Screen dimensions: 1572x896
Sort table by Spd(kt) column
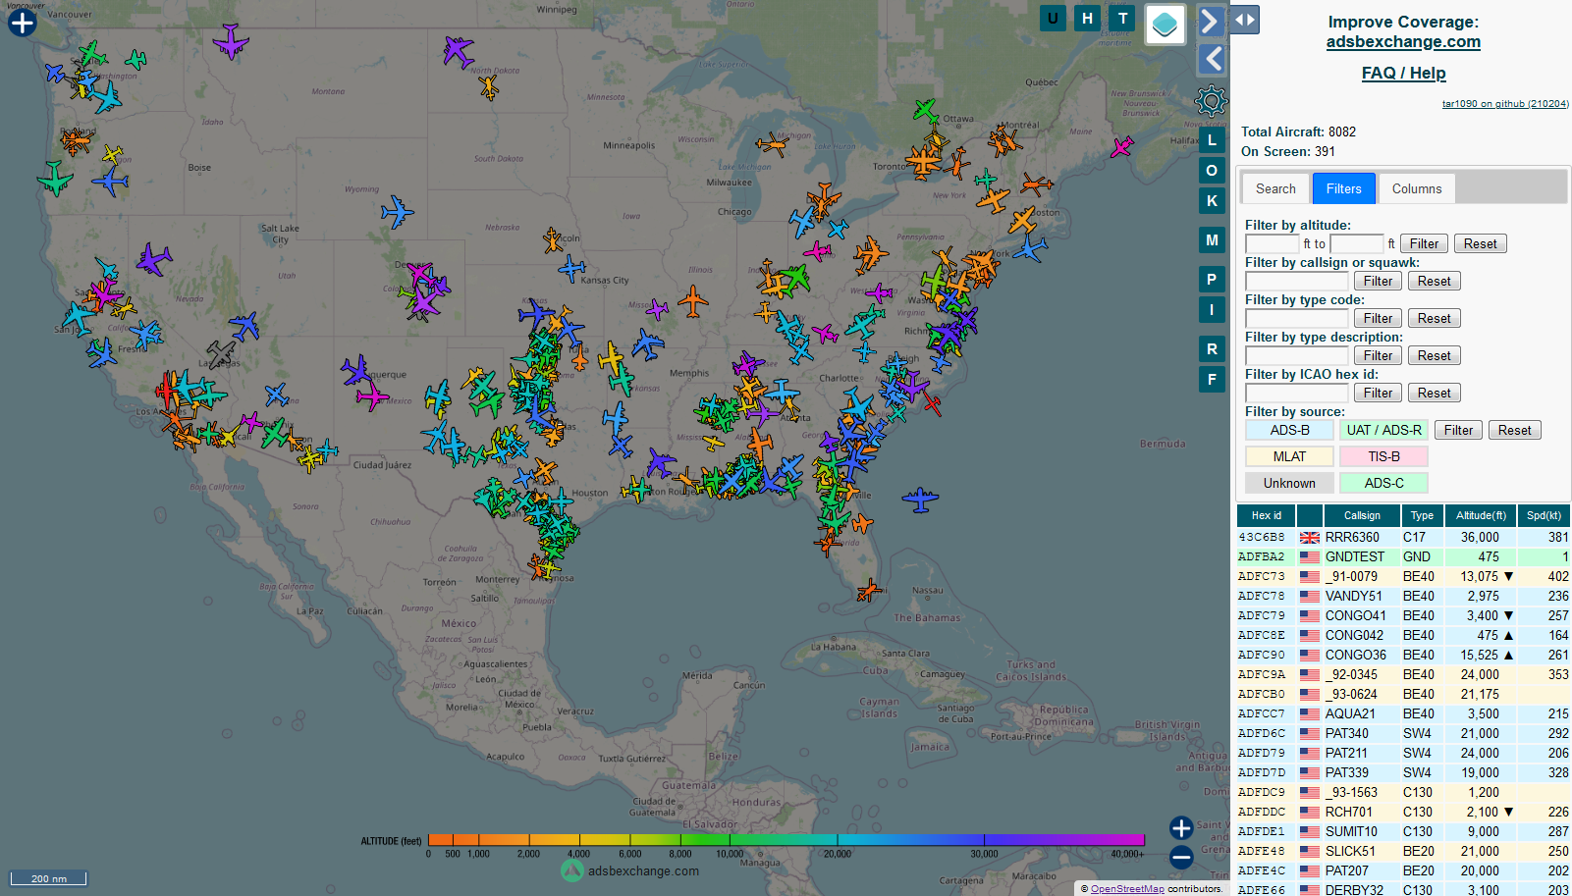1544,515
